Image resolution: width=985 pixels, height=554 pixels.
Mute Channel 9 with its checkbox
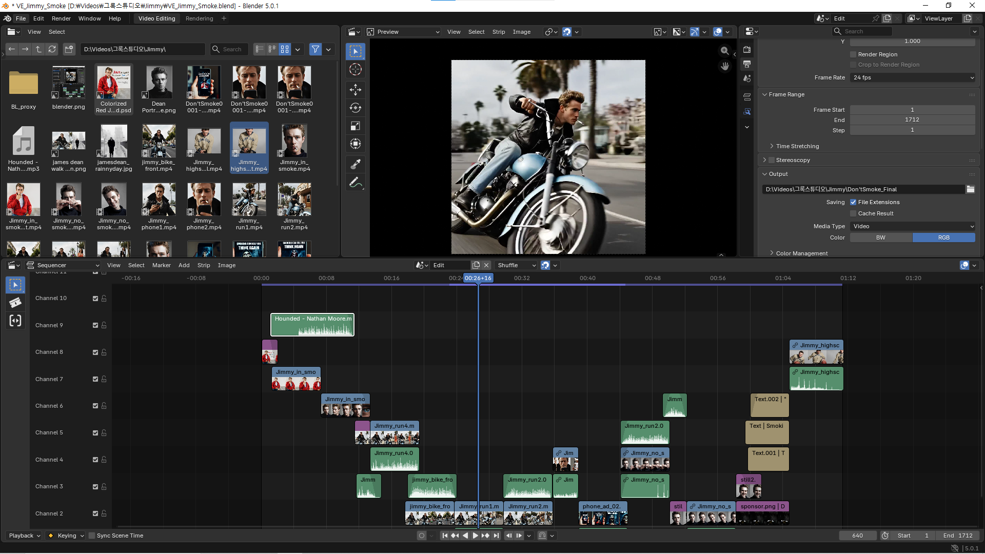tap(95, 325)
